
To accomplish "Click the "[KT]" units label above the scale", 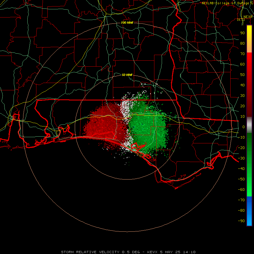I will click(241, 19).
